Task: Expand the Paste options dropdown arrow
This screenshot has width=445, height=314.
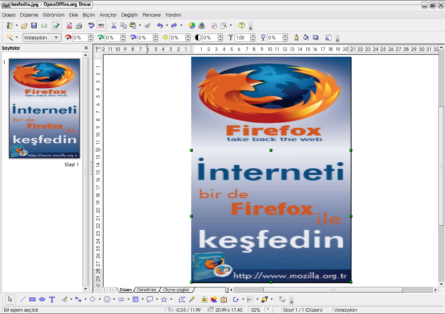Action: coord(140,25)
